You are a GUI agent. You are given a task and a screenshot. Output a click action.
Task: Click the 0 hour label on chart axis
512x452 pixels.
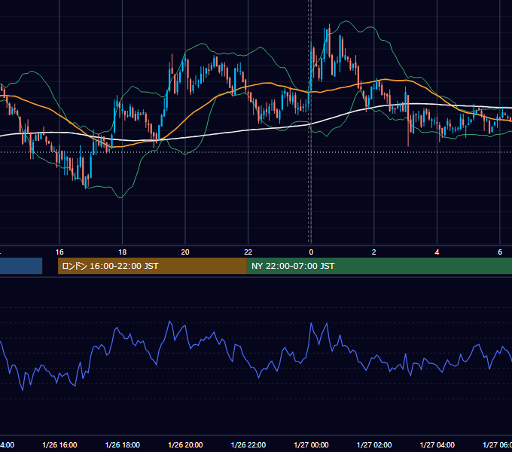(311, 252)
